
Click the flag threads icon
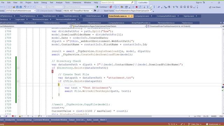point(95,11)
